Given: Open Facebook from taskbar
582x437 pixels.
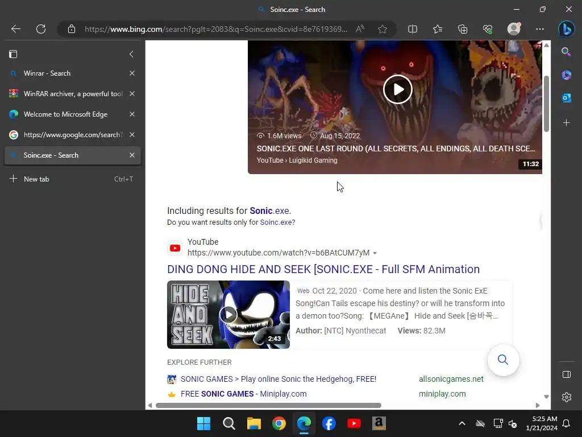Looking at the screenshot, I should [329, 423].
